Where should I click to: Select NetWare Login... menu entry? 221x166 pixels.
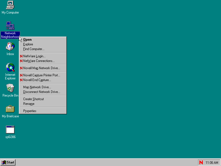coord(43,56)
